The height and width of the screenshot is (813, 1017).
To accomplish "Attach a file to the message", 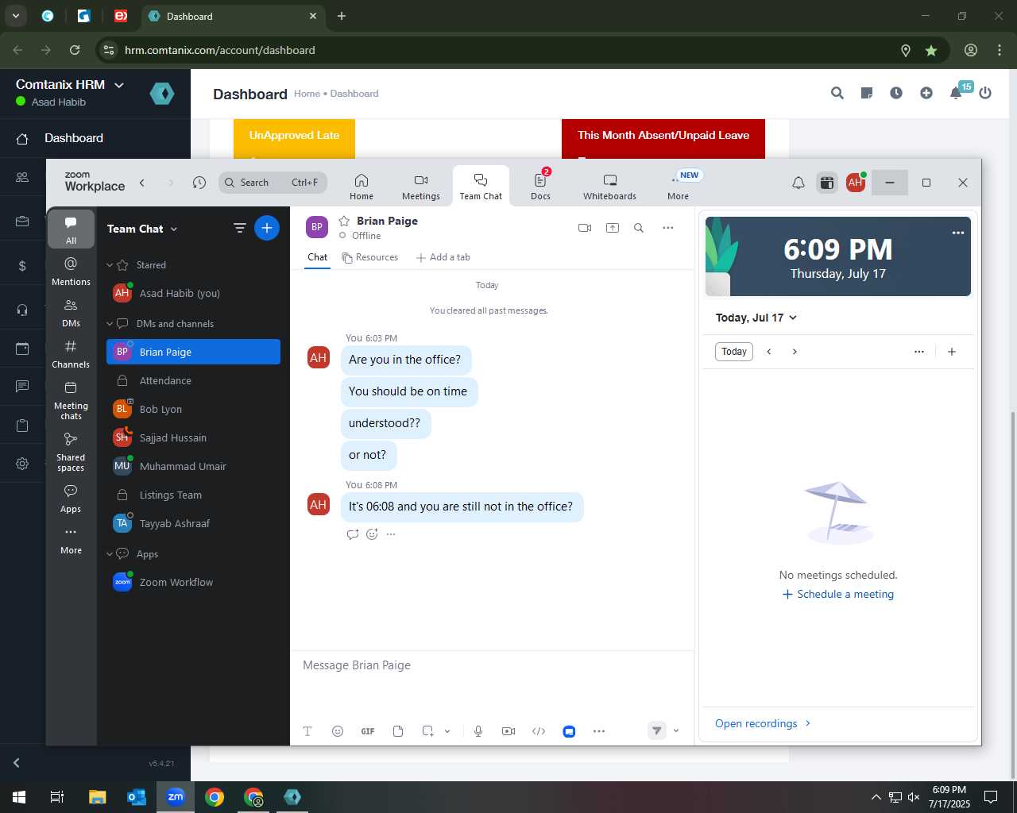I will tap(398, 731).
